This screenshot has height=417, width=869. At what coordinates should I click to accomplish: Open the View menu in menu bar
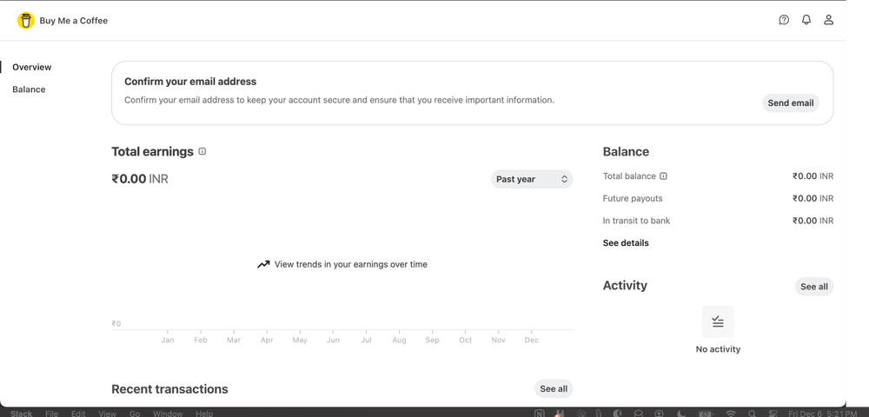point(107,414)
